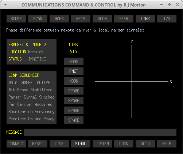Switch to the SCOPE tab
The height and width of the screenshot is (154, 183).
(x=16, y=19)
